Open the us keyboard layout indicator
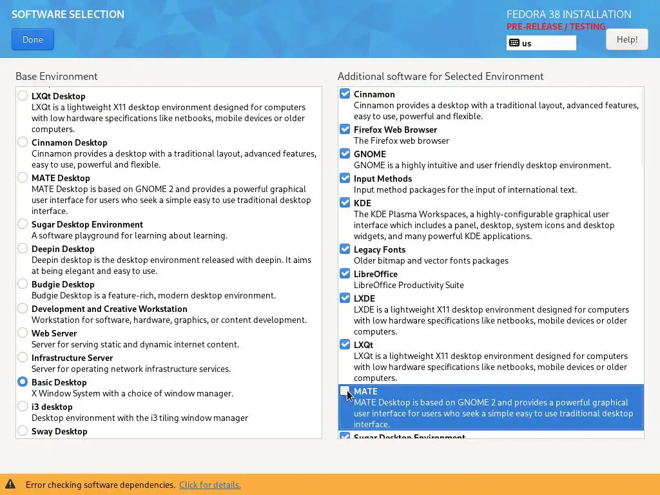660x495 pixels. 541,43
